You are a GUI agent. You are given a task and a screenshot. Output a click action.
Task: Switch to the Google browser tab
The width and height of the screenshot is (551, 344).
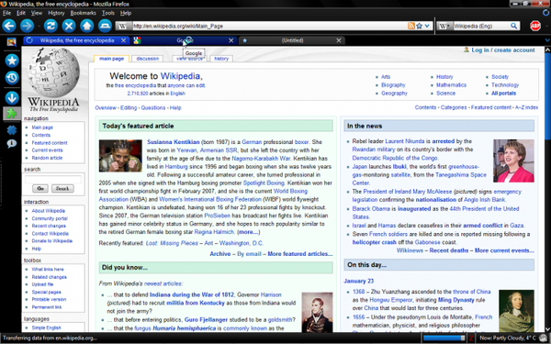[185, 40]
